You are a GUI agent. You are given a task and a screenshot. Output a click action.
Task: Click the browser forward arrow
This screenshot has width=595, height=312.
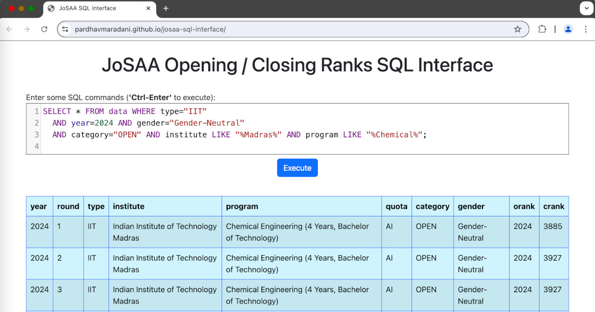click(x=27, y=29)
